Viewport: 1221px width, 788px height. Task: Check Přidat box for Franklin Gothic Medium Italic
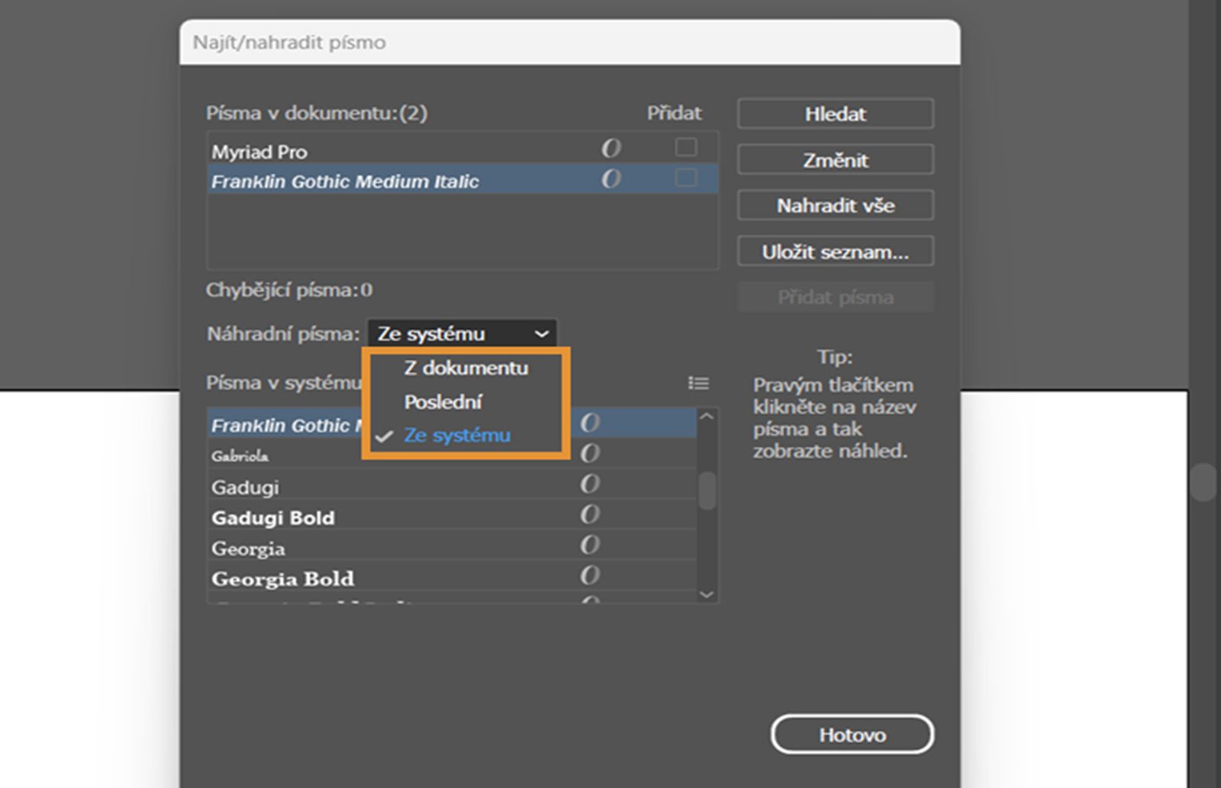(x=686, y=178)
